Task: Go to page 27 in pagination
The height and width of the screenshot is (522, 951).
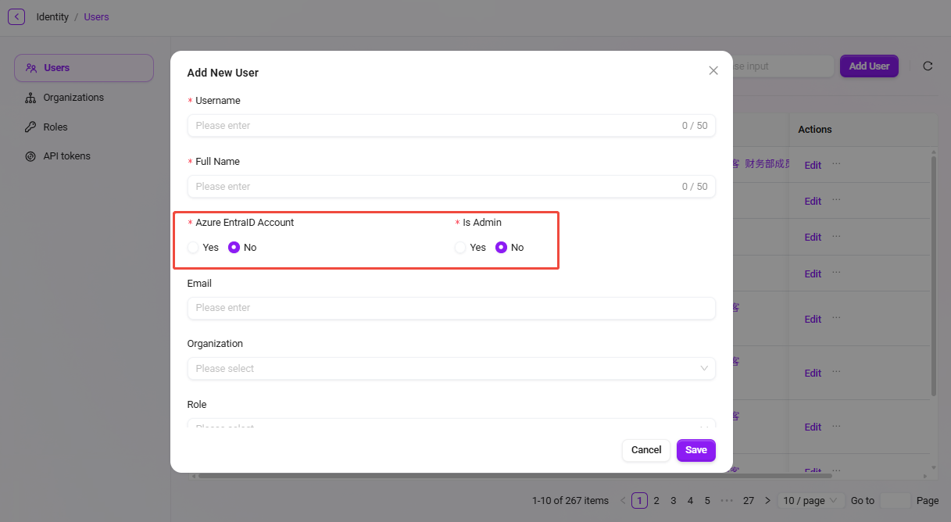Action: click(749, 501)
